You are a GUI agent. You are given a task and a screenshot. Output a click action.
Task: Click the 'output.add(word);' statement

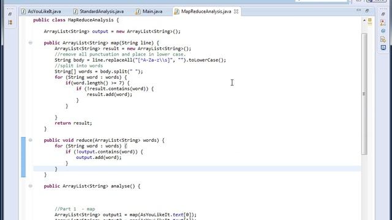pos(99,158)
